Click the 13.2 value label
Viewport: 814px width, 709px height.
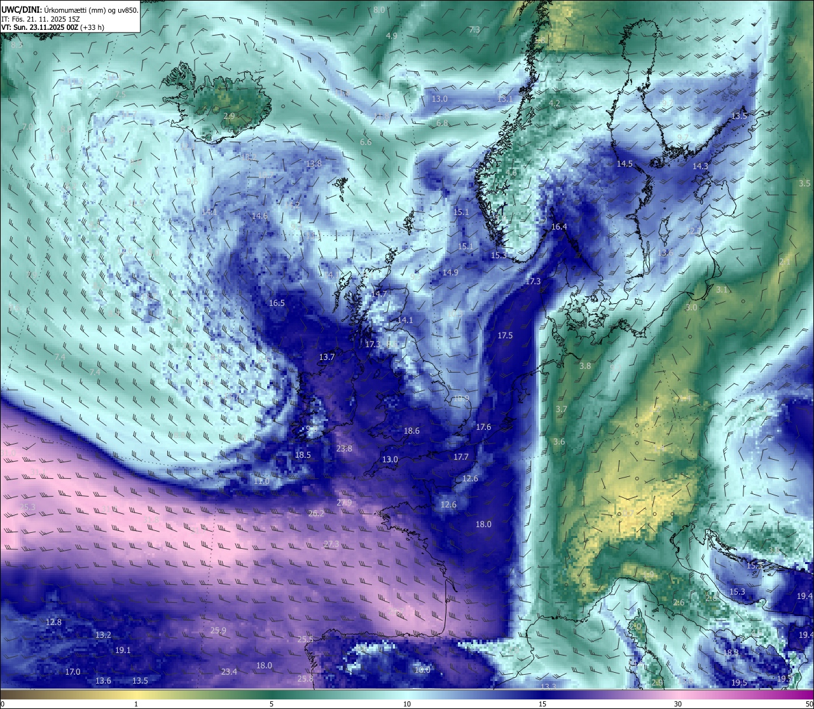(x=103, y=635)
